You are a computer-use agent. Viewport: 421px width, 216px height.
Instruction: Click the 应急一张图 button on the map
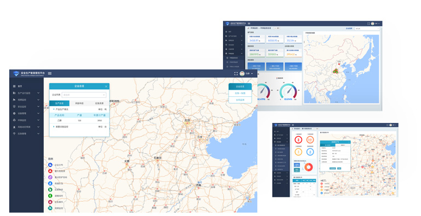point(240,94)
